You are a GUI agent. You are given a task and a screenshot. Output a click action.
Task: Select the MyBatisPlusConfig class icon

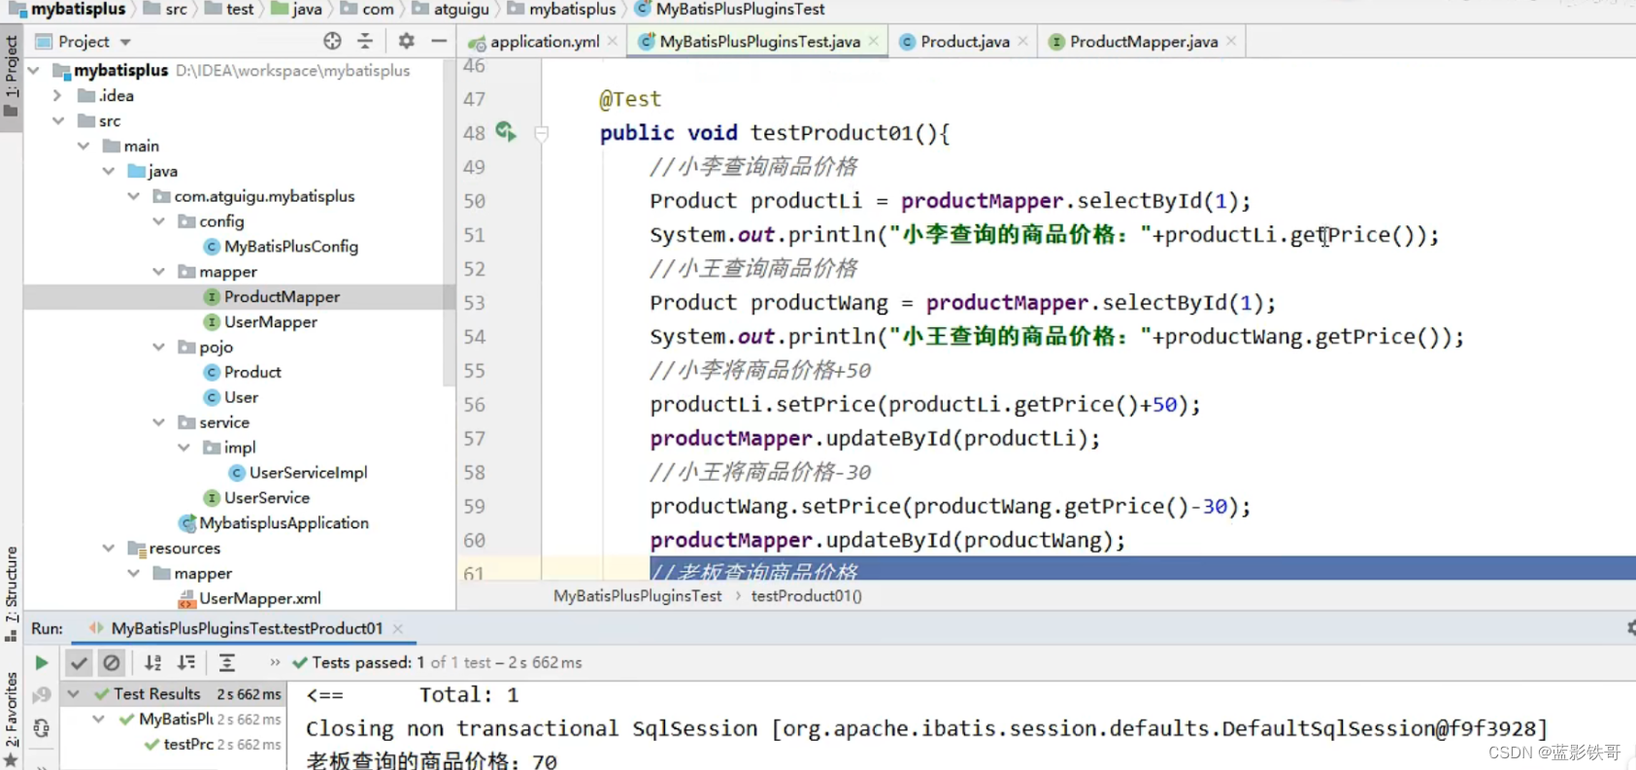212,247
